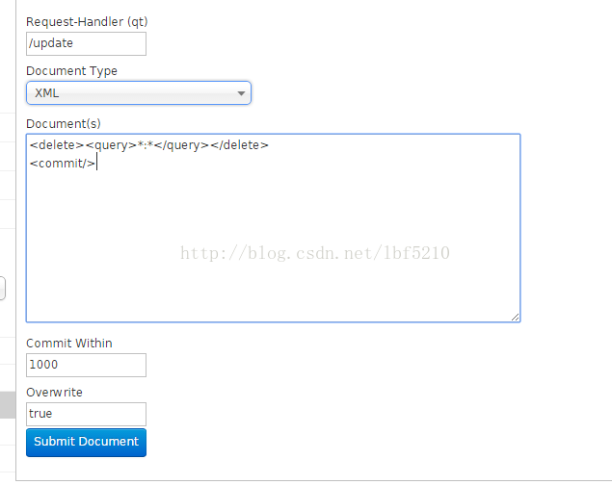This screenshot has width=612, height=485.
Task: Click inside the Document(s) text area
Action: pyautogui.click(x=273, y=228)
